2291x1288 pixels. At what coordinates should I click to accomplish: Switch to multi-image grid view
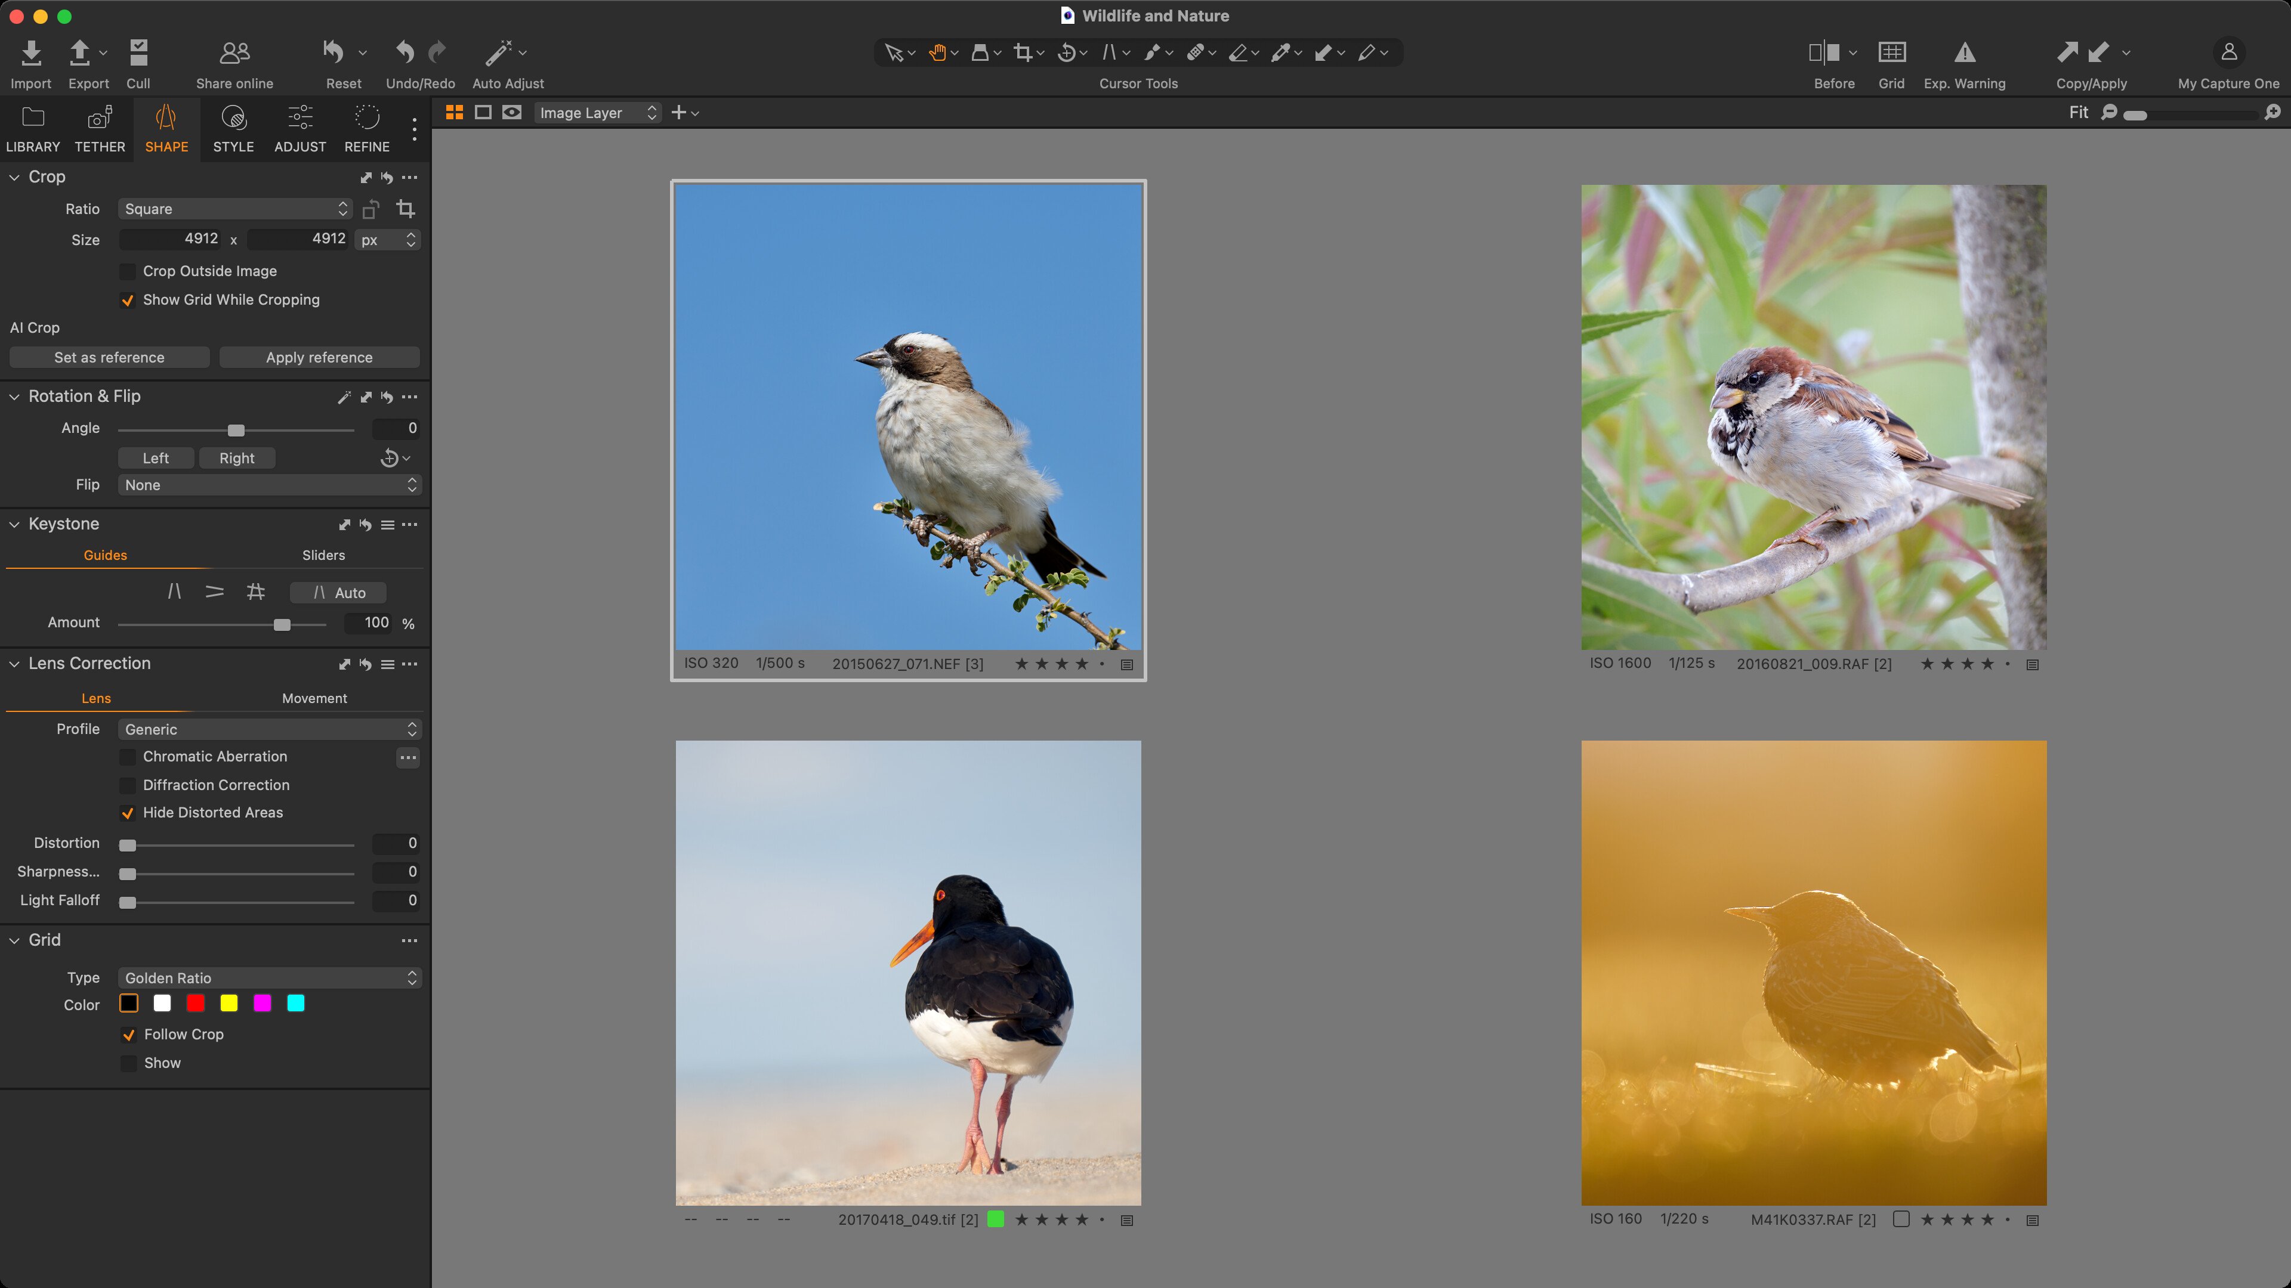click(455, 113)
